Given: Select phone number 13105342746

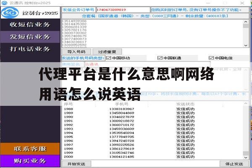Looking at the screenshot, I should click(x=122, y=153).
